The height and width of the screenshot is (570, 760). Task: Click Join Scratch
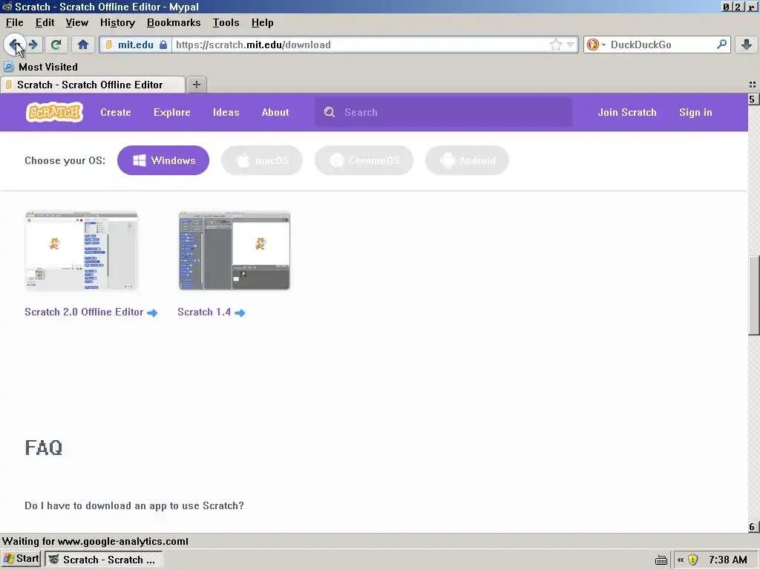point(626,112)
